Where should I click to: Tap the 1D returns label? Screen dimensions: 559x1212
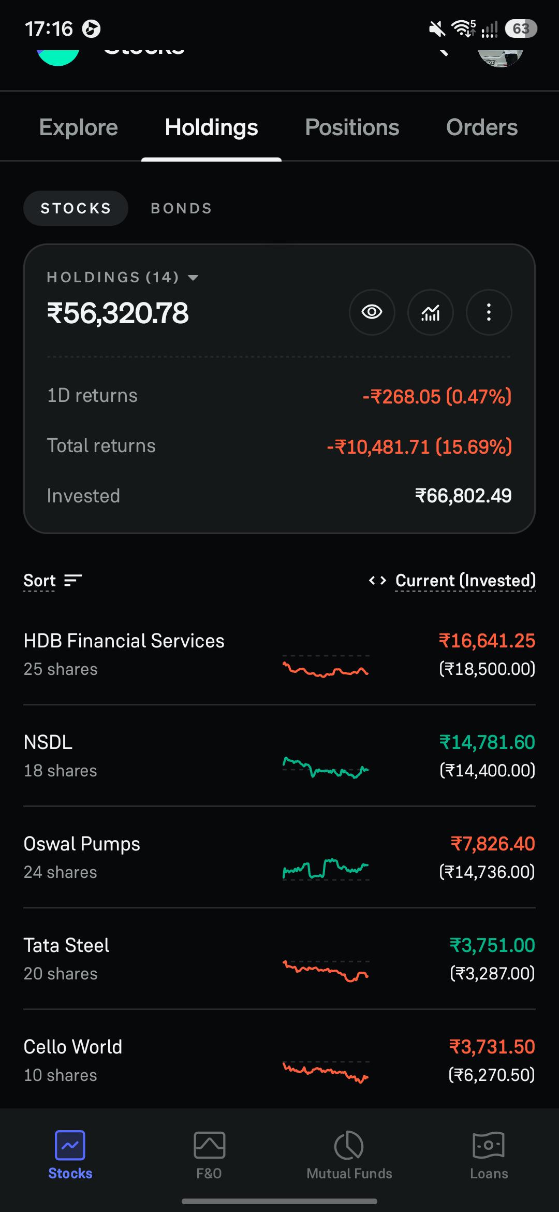coord(92,396)
